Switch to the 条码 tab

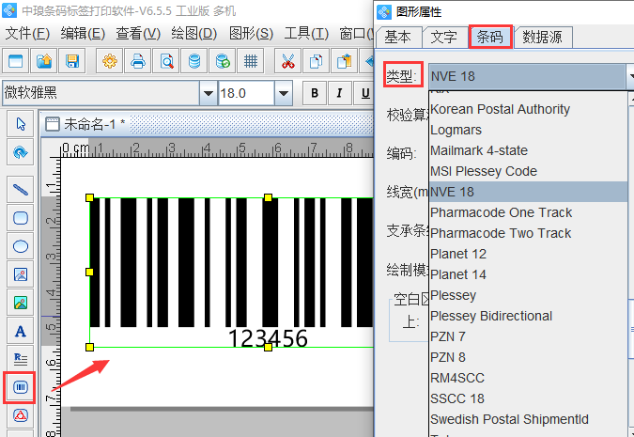[x=490, y=38]
